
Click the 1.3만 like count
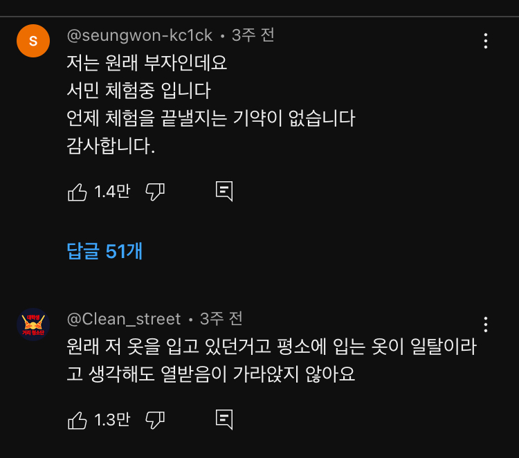[x=112, y=419]
